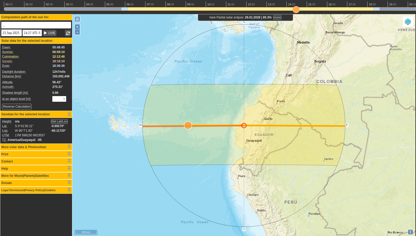Click the Daylight duration label
416x236 pixels.
14,72
